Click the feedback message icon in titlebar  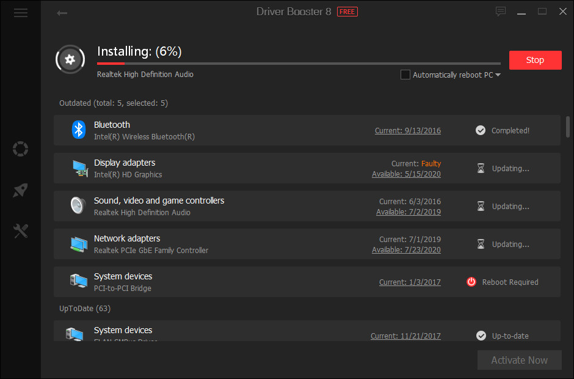501,11
